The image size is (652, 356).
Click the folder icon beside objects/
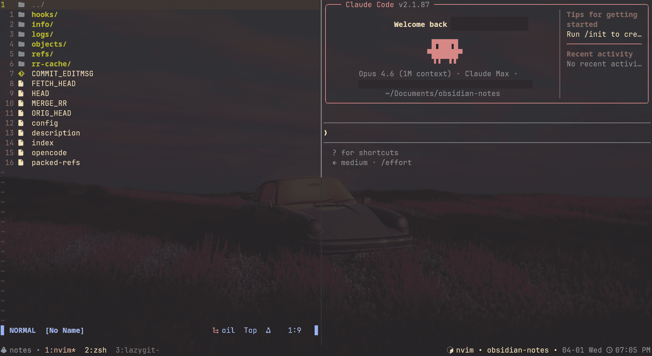[x=21, y=44]
